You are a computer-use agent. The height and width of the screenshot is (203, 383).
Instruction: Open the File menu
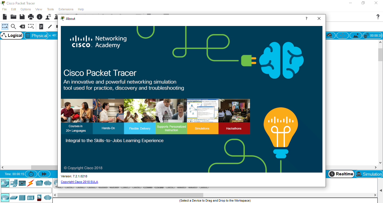pos(4,9)
